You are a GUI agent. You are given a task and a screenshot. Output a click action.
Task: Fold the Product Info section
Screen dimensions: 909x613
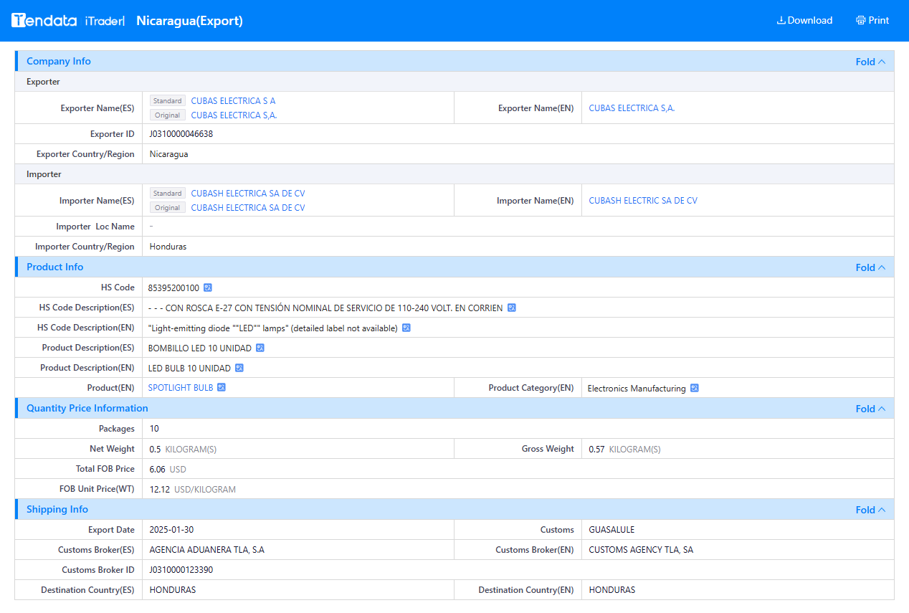(x=870, y=267)
